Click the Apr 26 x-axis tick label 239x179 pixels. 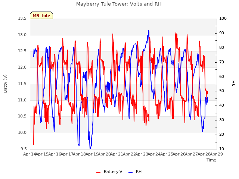(x=179, y=154)
